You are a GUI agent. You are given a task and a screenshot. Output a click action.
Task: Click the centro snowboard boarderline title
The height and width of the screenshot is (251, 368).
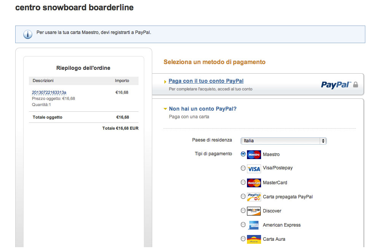[74, 8]
